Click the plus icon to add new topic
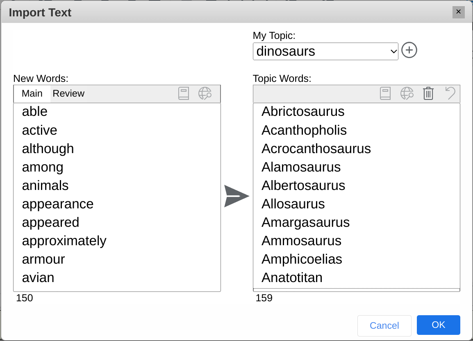 click(409, 50)
